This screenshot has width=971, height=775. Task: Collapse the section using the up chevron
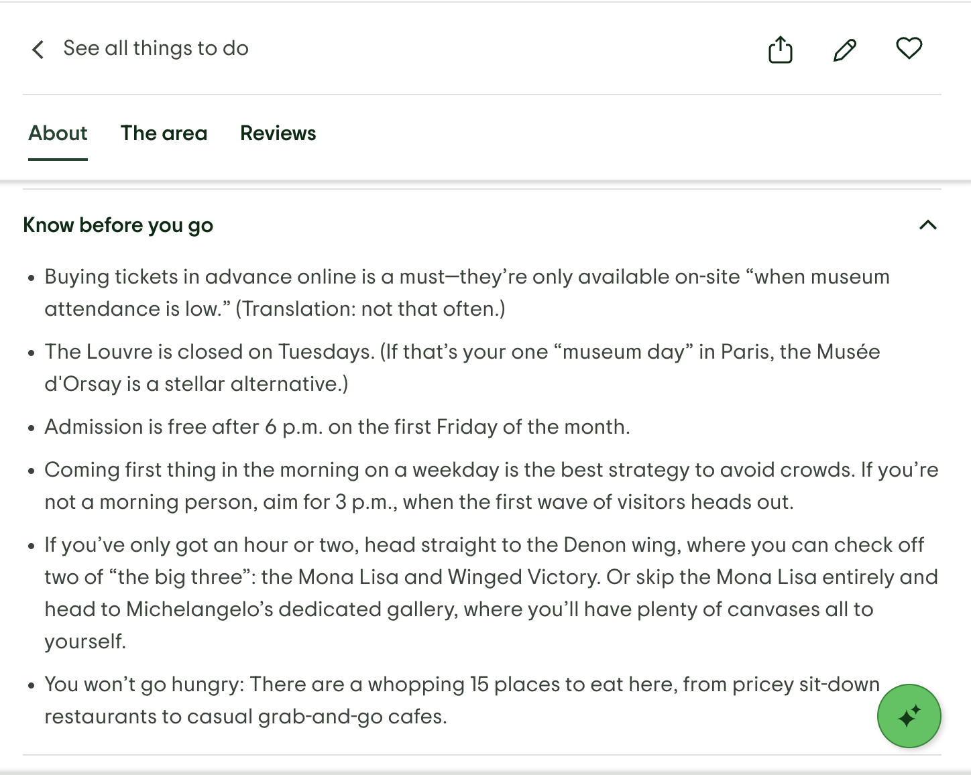[x=927, y=225]
